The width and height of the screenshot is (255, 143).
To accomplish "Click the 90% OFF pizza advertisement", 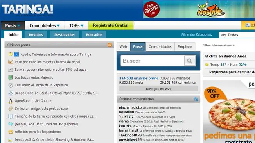I will coord(229,112).
